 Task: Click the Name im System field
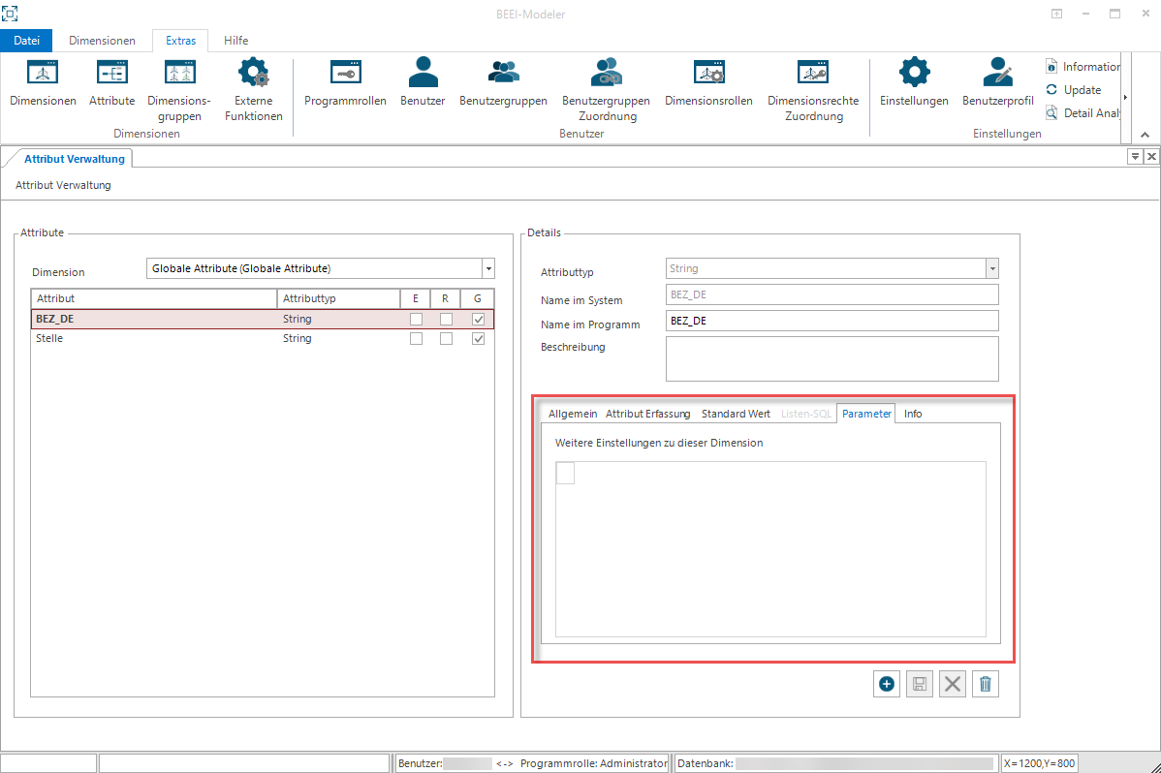pos(832,294)
